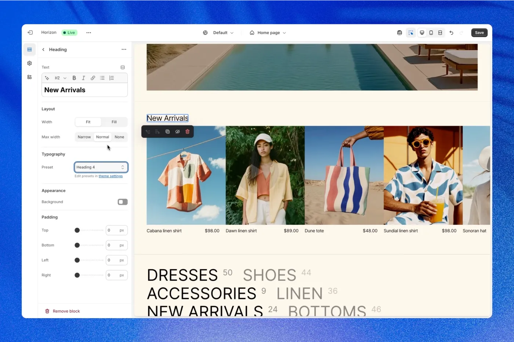The height and width of the screenshot is (342, 514).
Task: Open the H2 heading level menu
Action: coord(59,78)
